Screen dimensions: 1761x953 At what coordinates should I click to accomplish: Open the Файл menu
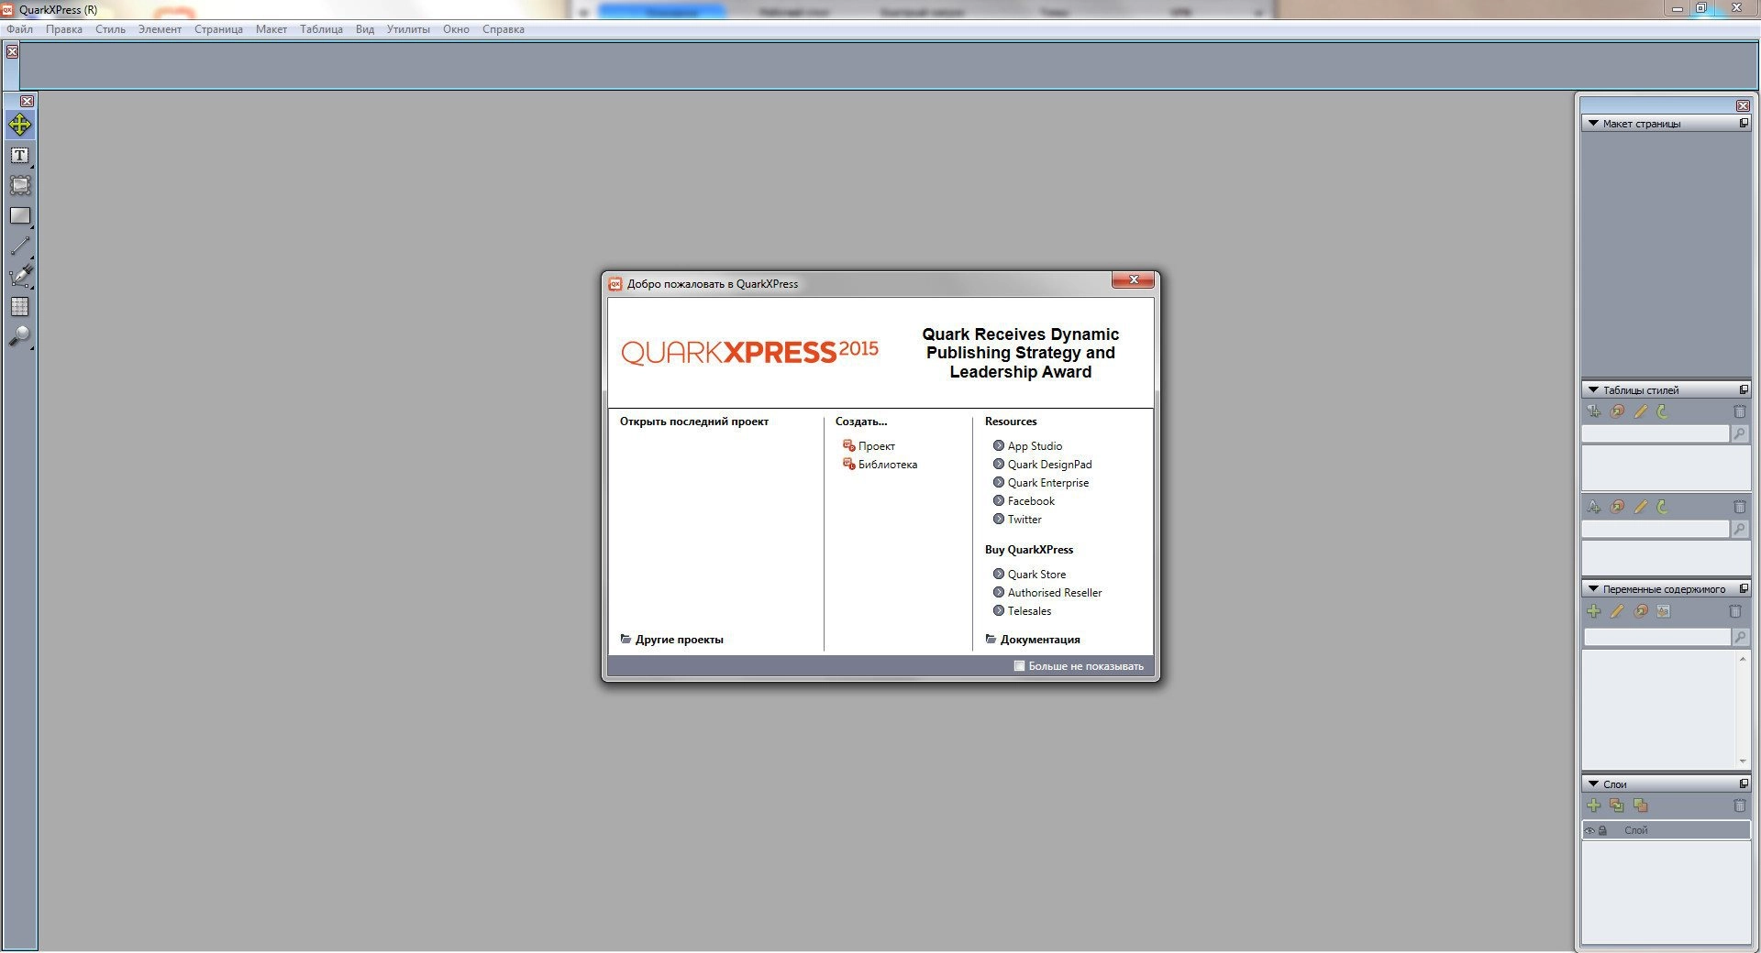[x=19, y=29]
